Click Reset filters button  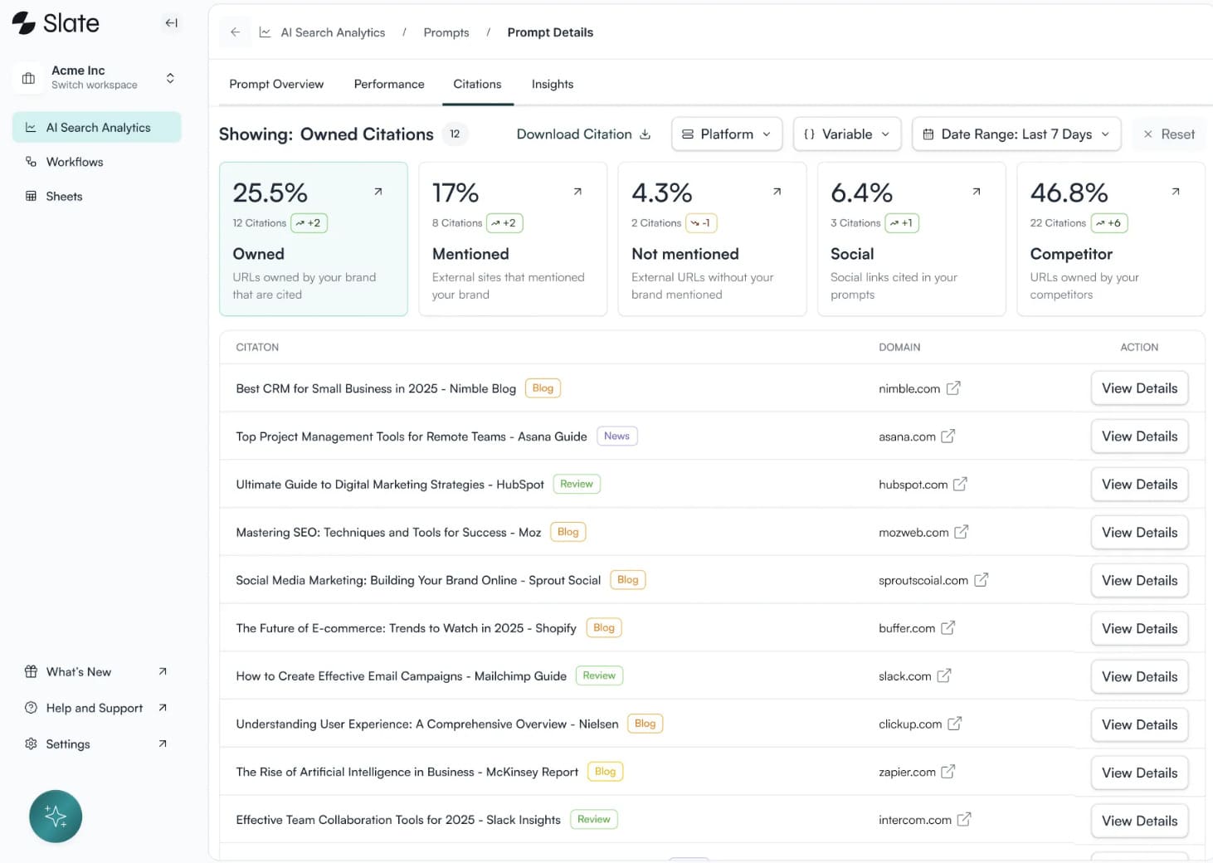click(x=1168, y=134)
